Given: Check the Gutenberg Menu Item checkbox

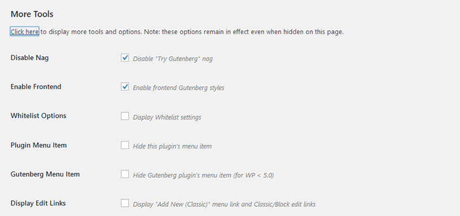Looking at the screenshot, I should [125, 174].
